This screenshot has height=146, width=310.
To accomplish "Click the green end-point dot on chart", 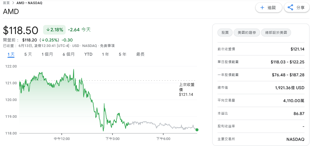I will pos(197,130).
